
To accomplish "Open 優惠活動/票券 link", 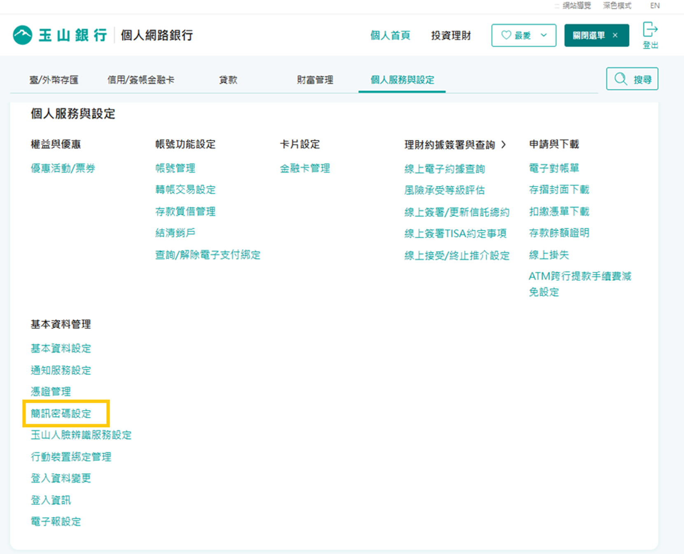I will pos(63,168).
